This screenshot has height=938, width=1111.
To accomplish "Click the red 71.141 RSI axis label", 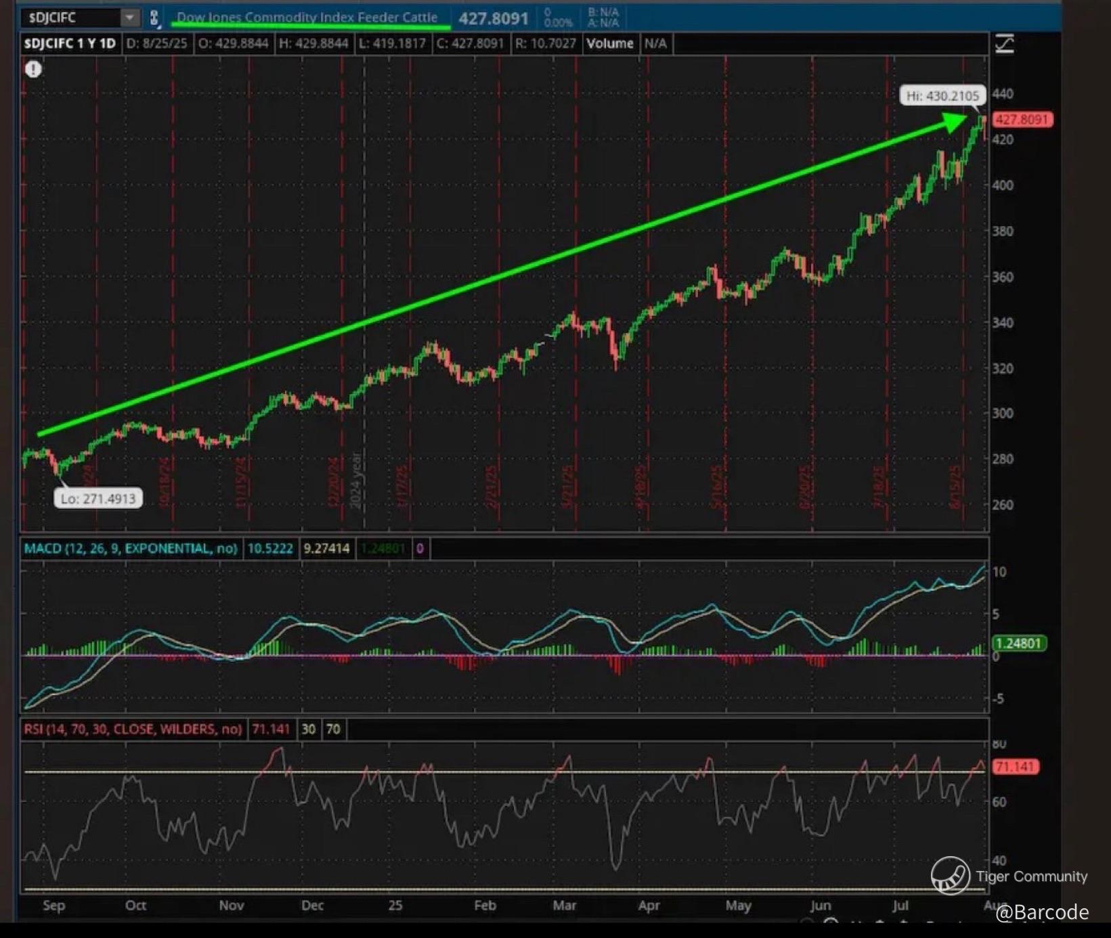I will (x=1015, y=767).
